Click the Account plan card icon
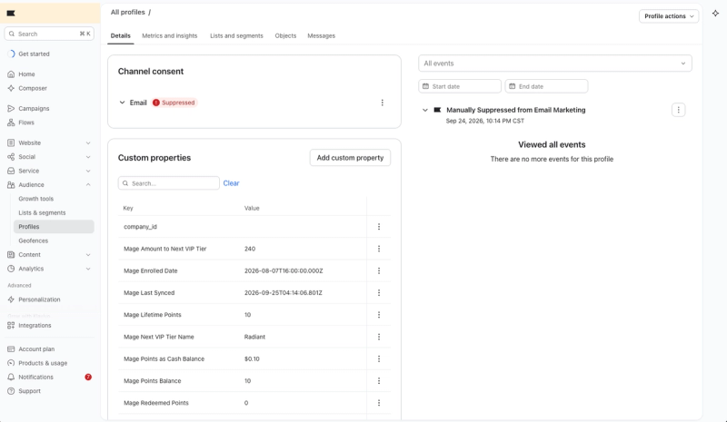727x422 pixels. (11, 348)
